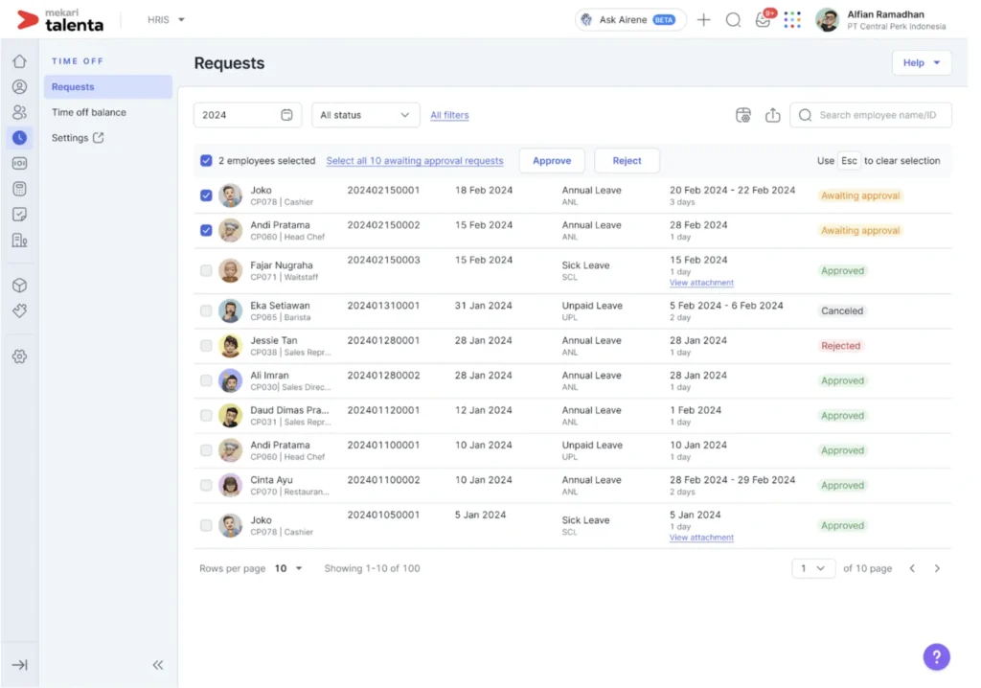Tick the checkbox for Jessie Tan's request
Viewport: 981px width, 688px height.
206,346
